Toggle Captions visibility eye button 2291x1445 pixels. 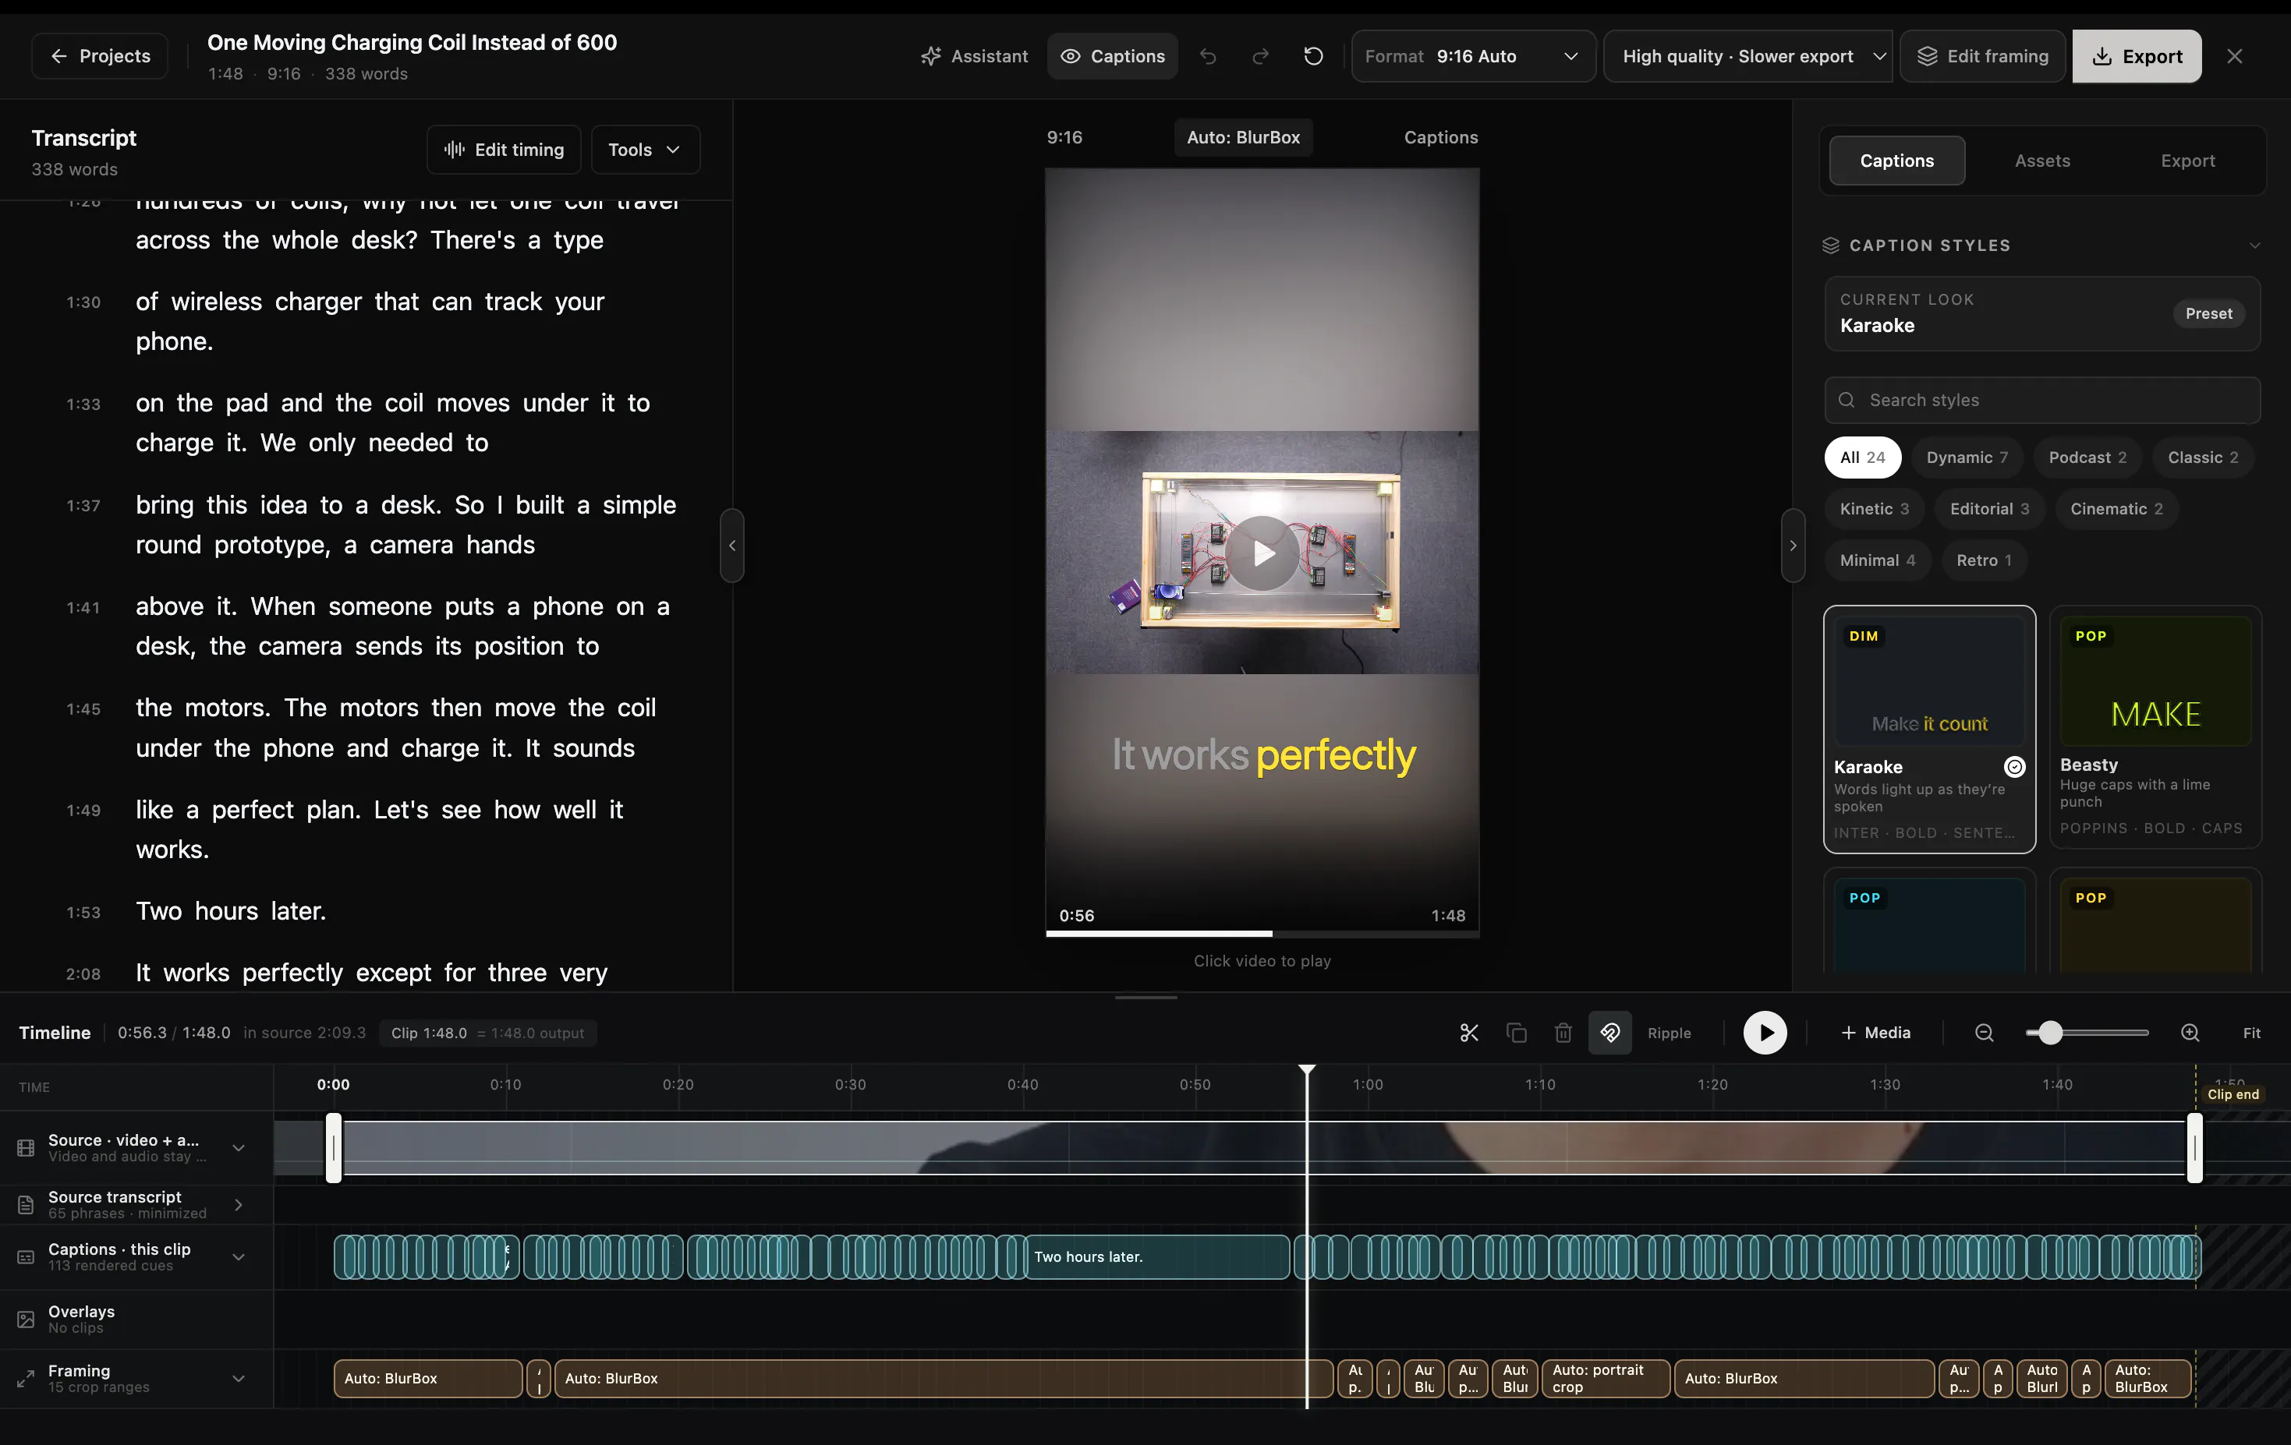pos(1112,56)
